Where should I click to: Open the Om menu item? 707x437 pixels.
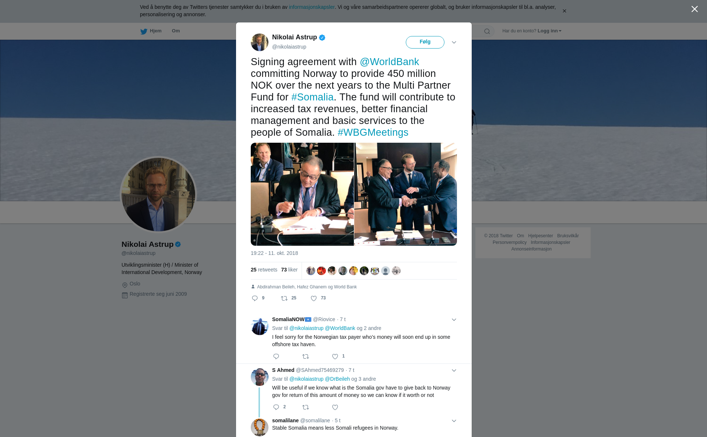pyautogui.click(x=176, y=31)
